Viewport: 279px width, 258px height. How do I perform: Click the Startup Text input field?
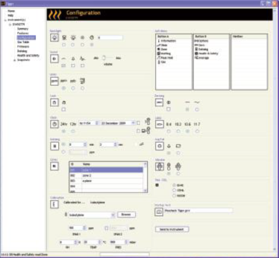(198, 211)
